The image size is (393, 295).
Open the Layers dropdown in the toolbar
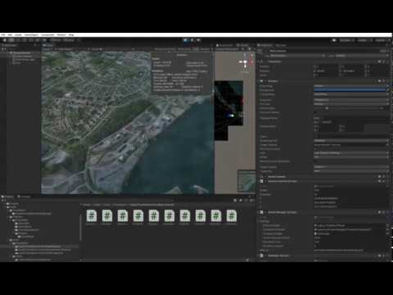click(364, 40)
